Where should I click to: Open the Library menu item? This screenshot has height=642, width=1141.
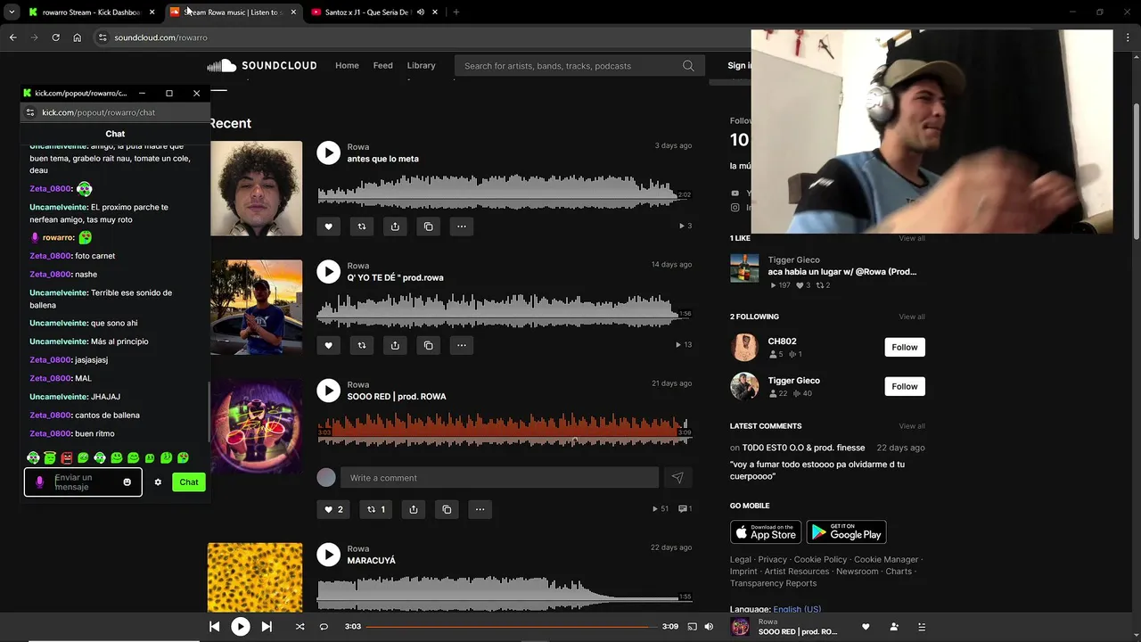pos(422,65)
